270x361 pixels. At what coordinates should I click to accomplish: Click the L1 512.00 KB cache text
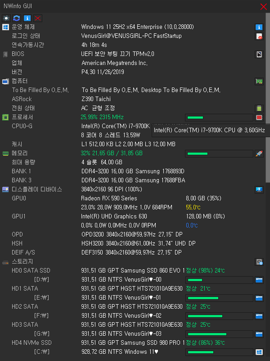coord(128,144)
